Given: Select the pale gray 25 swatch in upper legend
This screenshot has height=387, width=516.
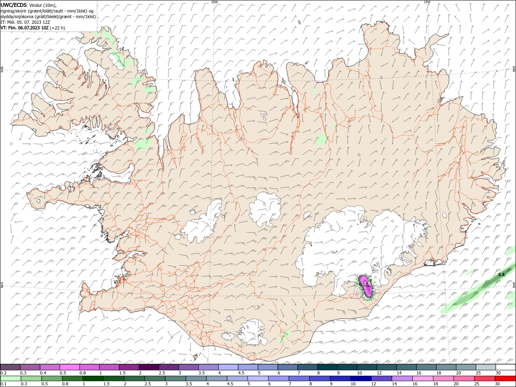Looking at the screenshot, I should click(486, 367).
